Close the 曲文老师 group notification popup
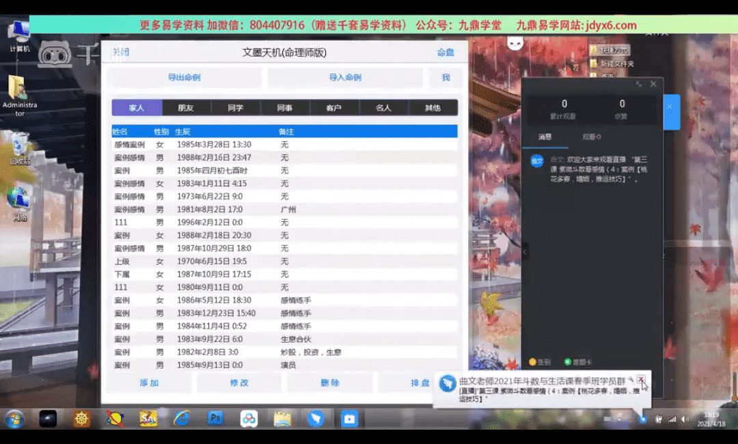Image resolution: width=738 pixels, height=444 pixels. (x=640, y=379)
